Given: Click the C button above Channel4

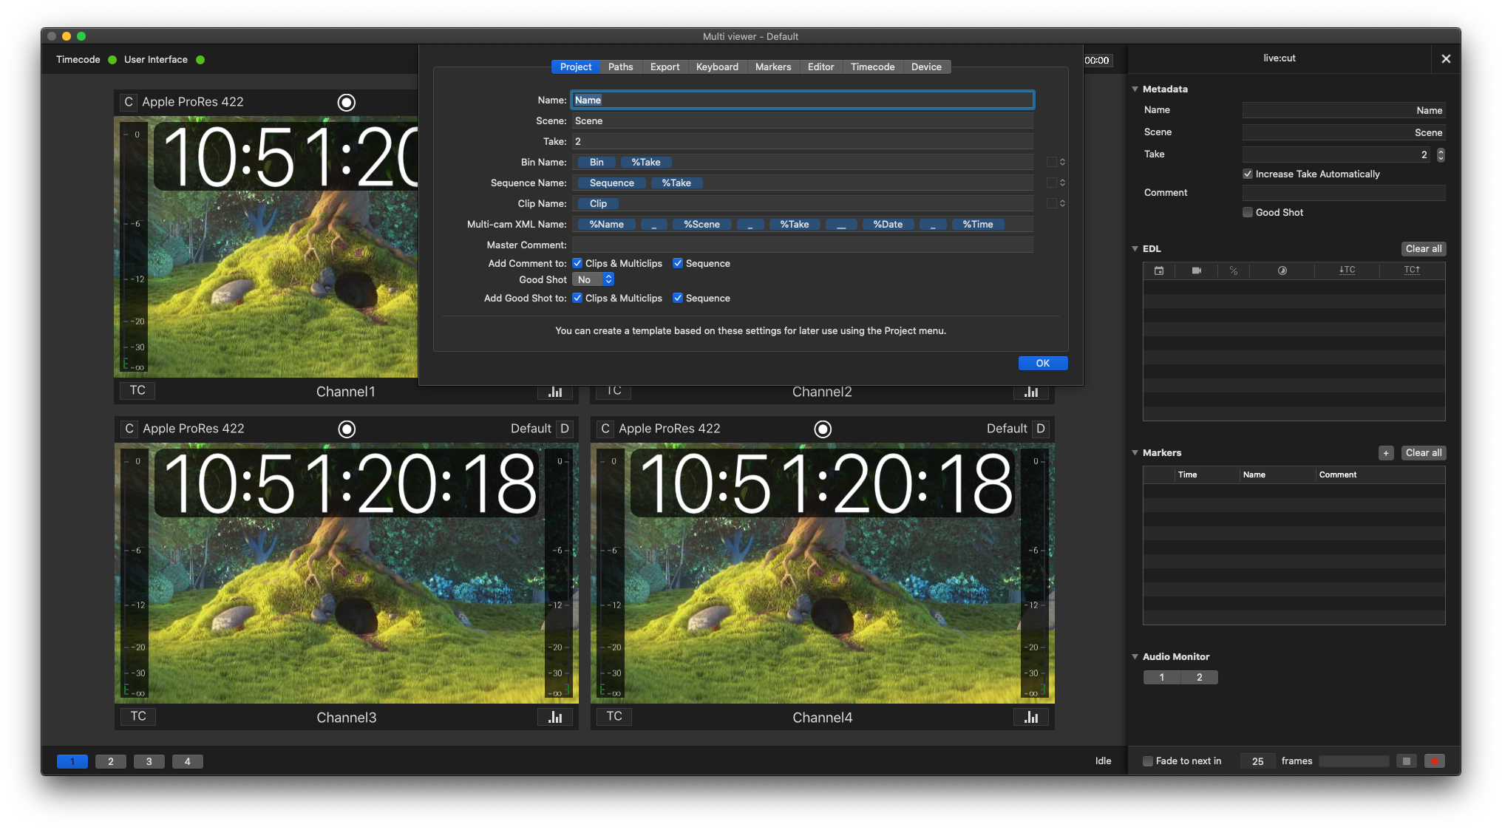Looking at the screenshot, I should tap(605, 429).
